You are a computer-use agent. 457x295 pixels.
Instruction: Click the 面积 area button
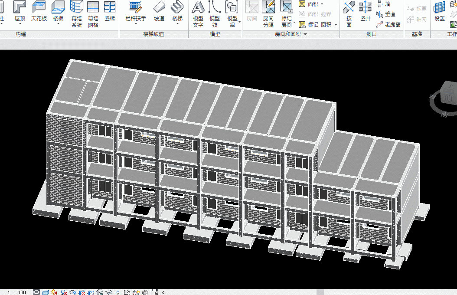pos(309,4)
